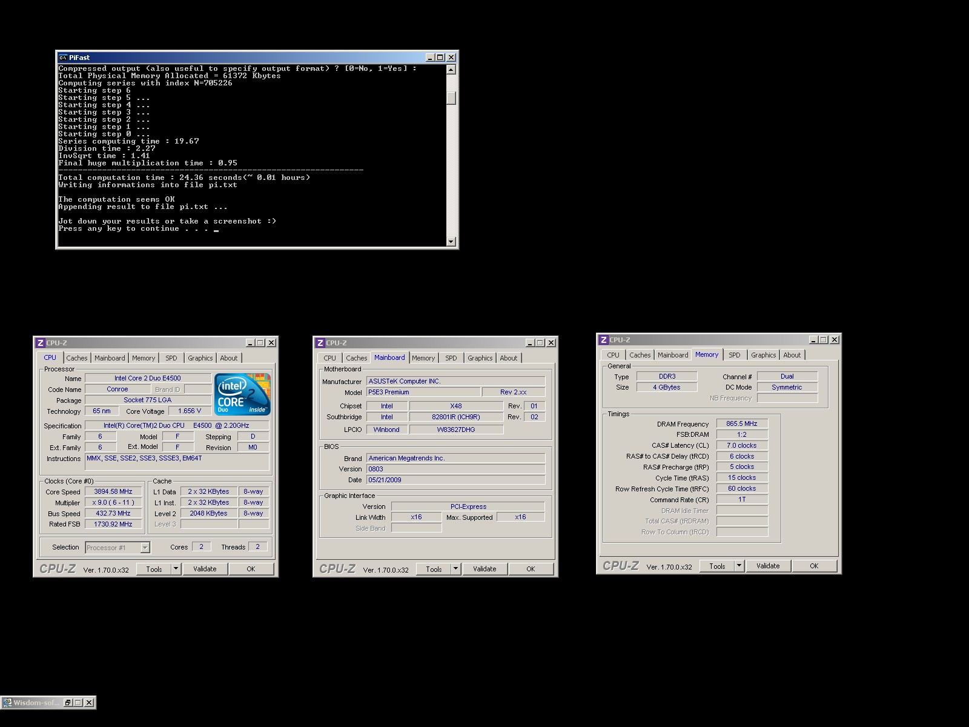Switch to CPU tab in Mainboard window
This screenshot has width=969, height=727.
coord(329,358)
